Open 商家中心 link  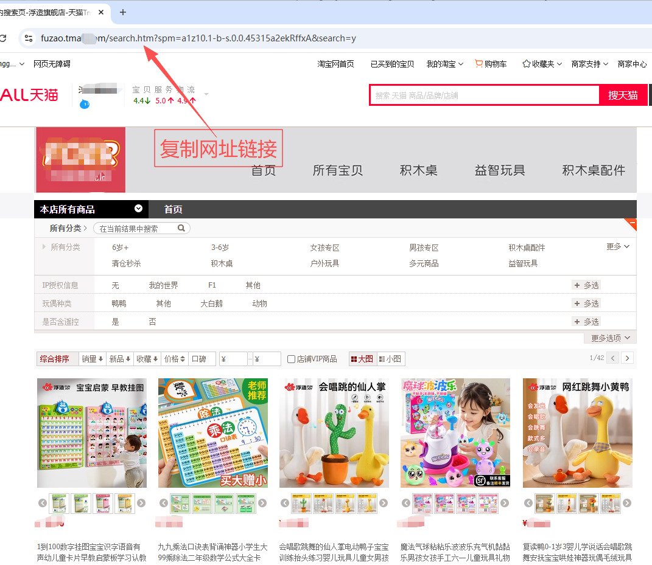(x=632, y=64)
